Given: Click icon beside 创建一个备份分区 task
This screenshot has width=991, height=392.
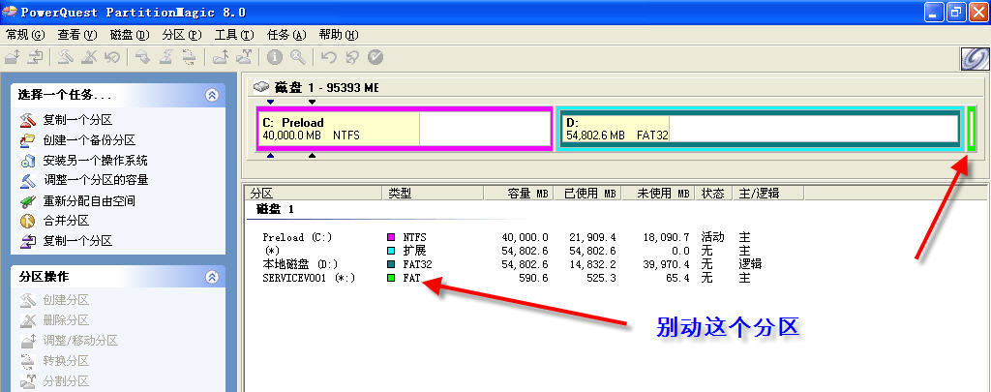Looking at the screenshot, I should pos(27,140).
